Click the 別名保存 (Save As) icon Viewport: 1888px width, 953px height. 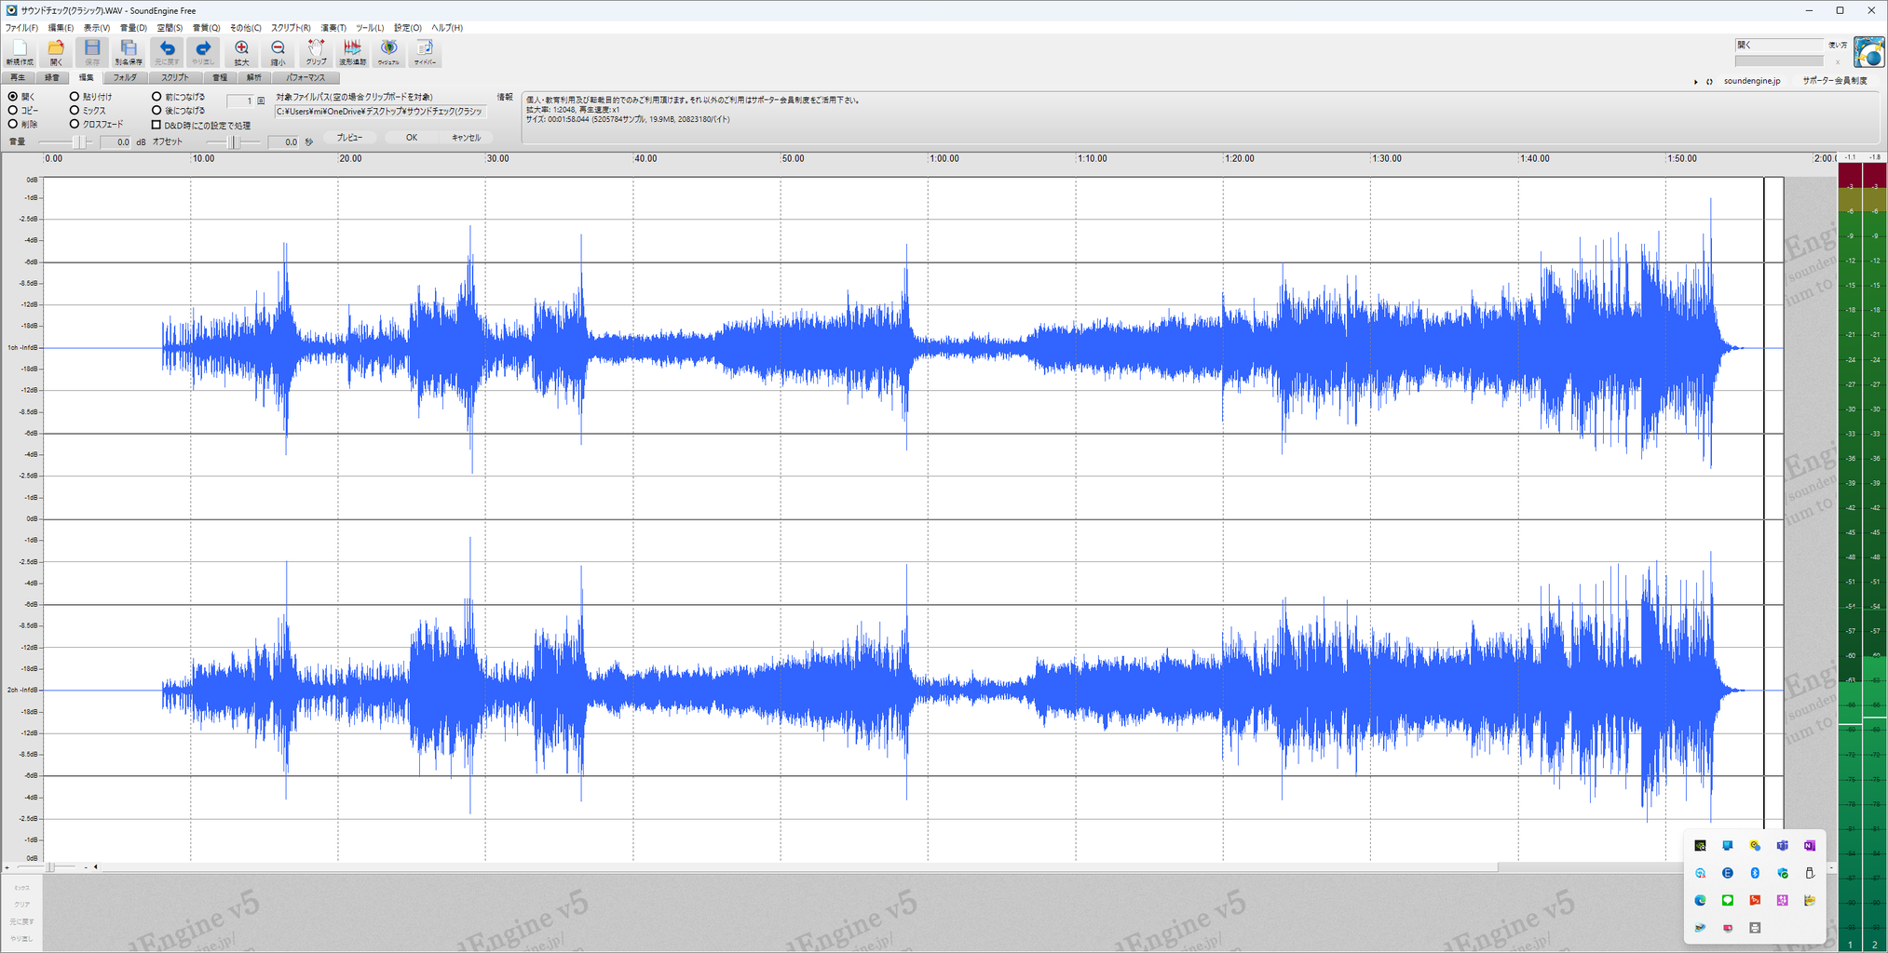(129, 52)
